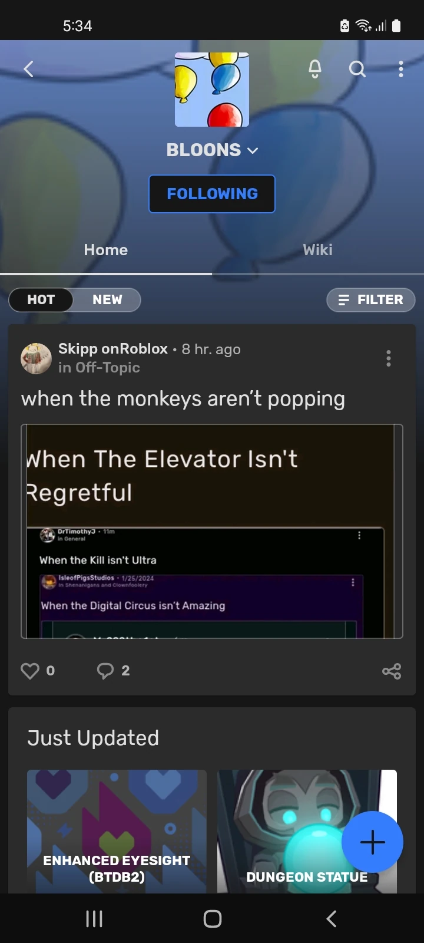Screen dimensions: 424x943
Task: Open comments via speech bubble icon
Action: click(x=105, y=671)
